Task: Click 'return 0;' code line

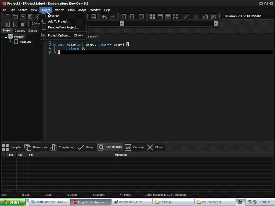Action: click(76, 49)
